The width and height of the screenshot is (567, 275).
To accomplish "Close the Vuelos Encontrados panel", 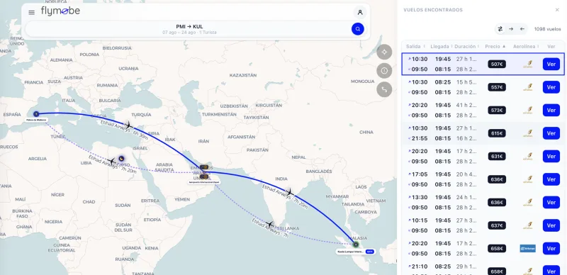I will point(557,10).
